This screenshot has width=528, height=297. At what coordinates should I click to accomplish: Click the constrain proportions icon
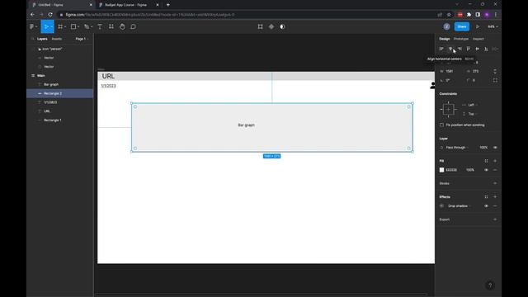(x=495, y=72)
